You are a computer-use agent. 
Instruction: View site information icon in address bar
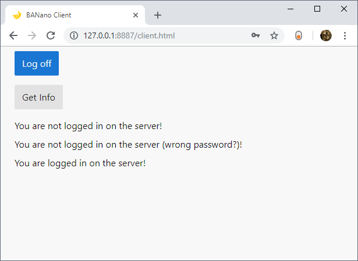pyautogui.click(x=74, y=35)
